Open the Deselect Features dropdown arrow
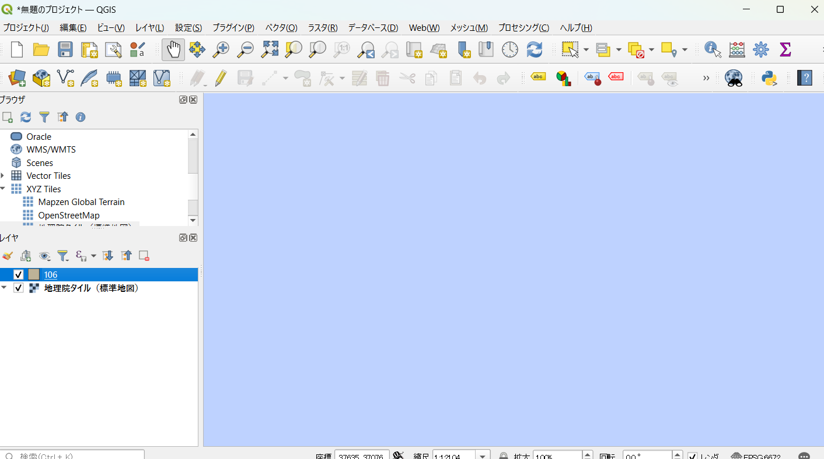Image resolution: width=824 pixels, height=459 pixels. 651,50
